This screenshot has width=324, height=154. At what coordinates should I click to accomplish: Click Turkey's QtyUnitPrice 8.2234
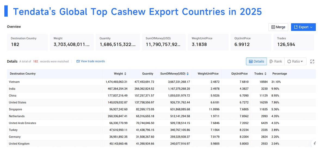coord(244,130)
